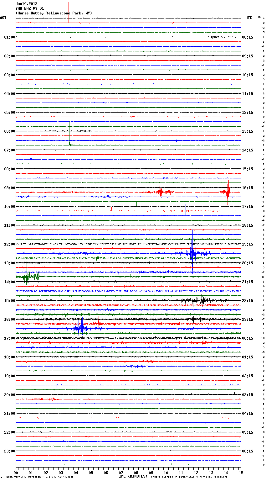266x481 pixels.
Task: Click the 23:15 UTC time label
Action: [248, 320]
